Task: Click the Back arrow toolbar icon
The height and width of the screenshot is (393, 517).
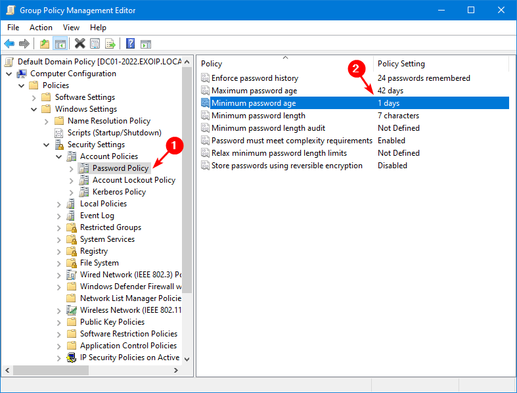Action: pos(9,44)
